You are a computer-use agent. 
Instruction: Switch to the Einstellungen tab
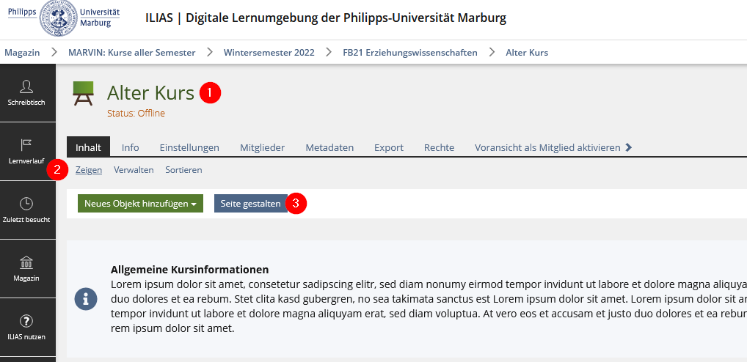click(x=189, y=147)
